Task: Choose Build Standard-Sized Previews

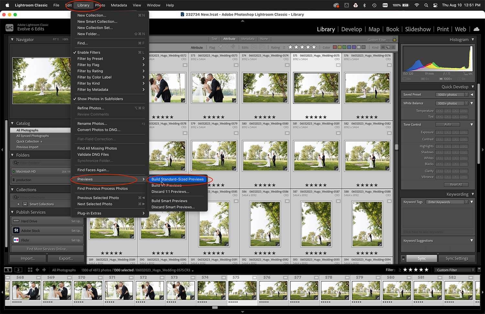Action: (x=178, y=179)
